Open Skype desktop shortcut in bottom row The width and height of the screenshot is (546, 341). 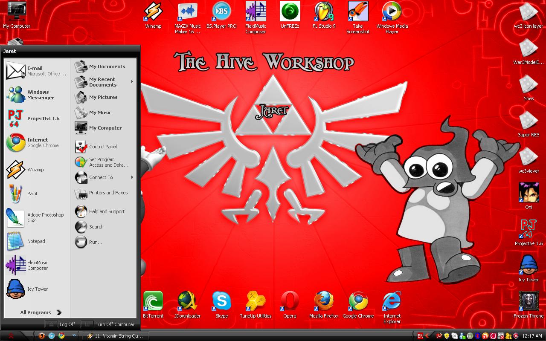tap(221, 304)
